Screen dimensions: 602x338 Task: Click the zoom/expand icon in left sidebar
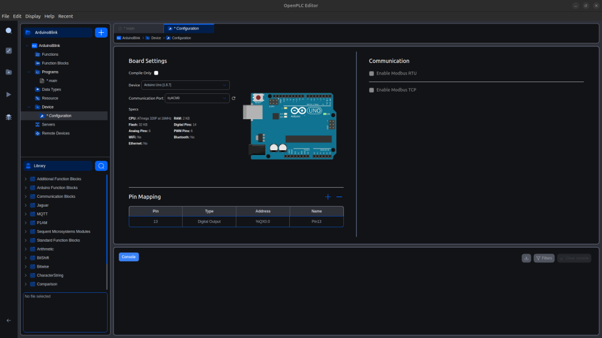(8, 50)
